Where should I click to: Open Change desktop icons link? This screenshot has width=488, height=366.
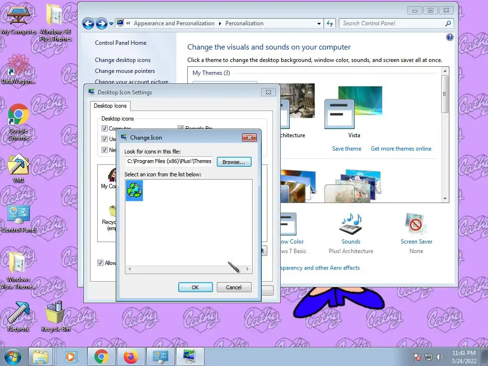tap(122, 60)
